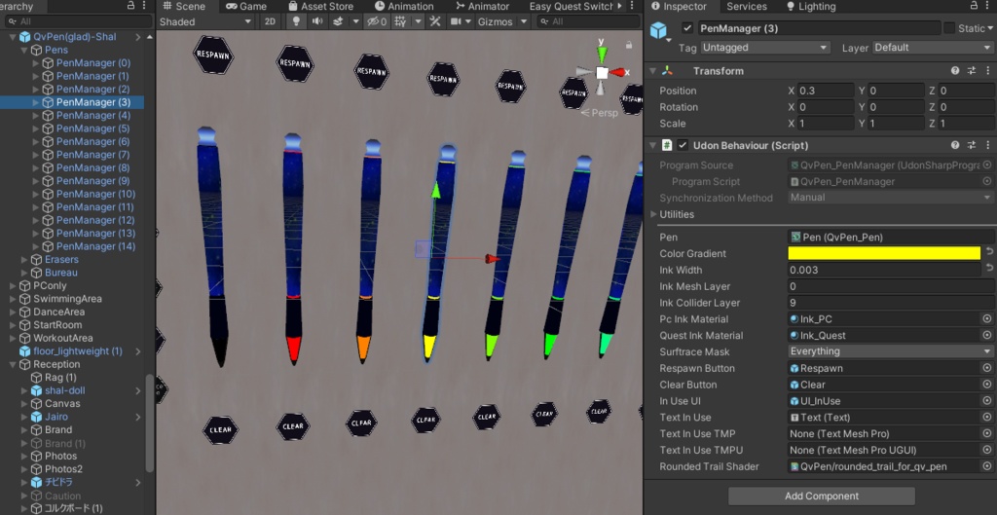Open Shaded draw mode dropdown

pos(205,21)
